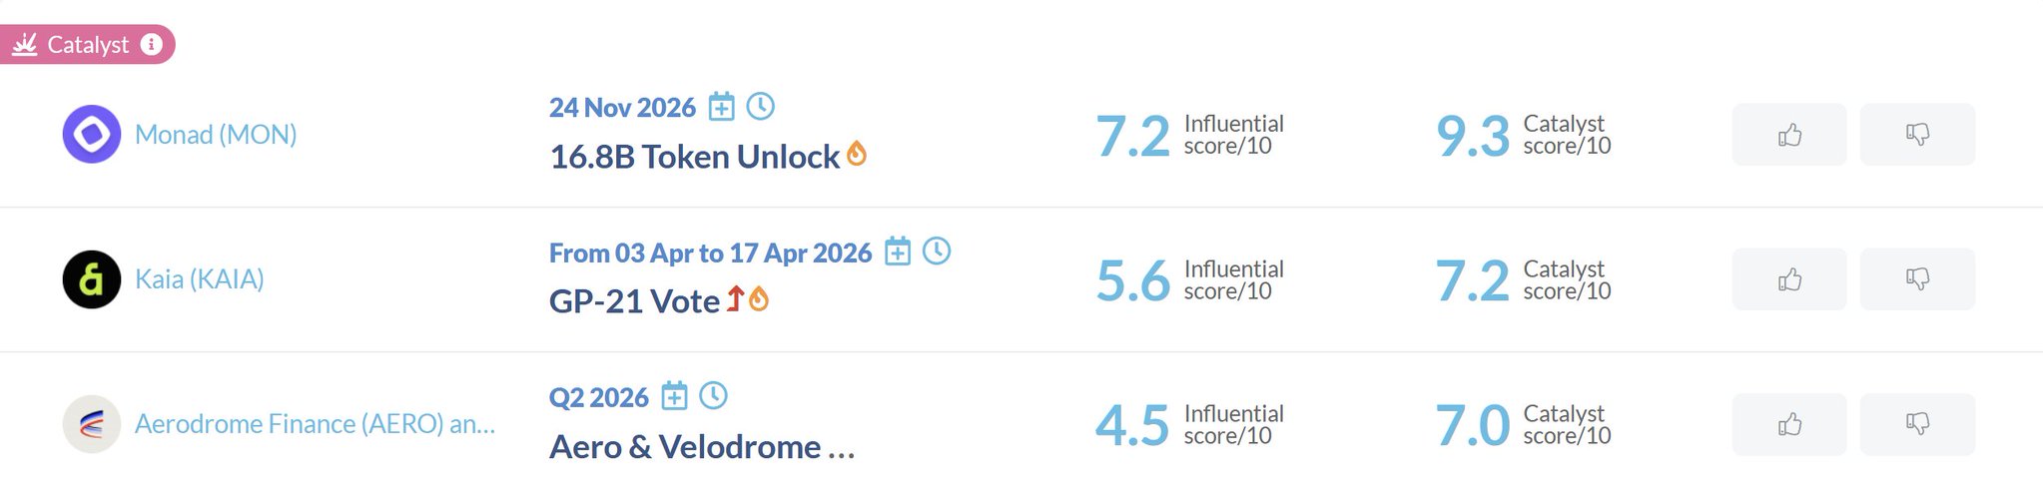
Task: Click the Aerodrome Finance logo
Action: (92, 424)
